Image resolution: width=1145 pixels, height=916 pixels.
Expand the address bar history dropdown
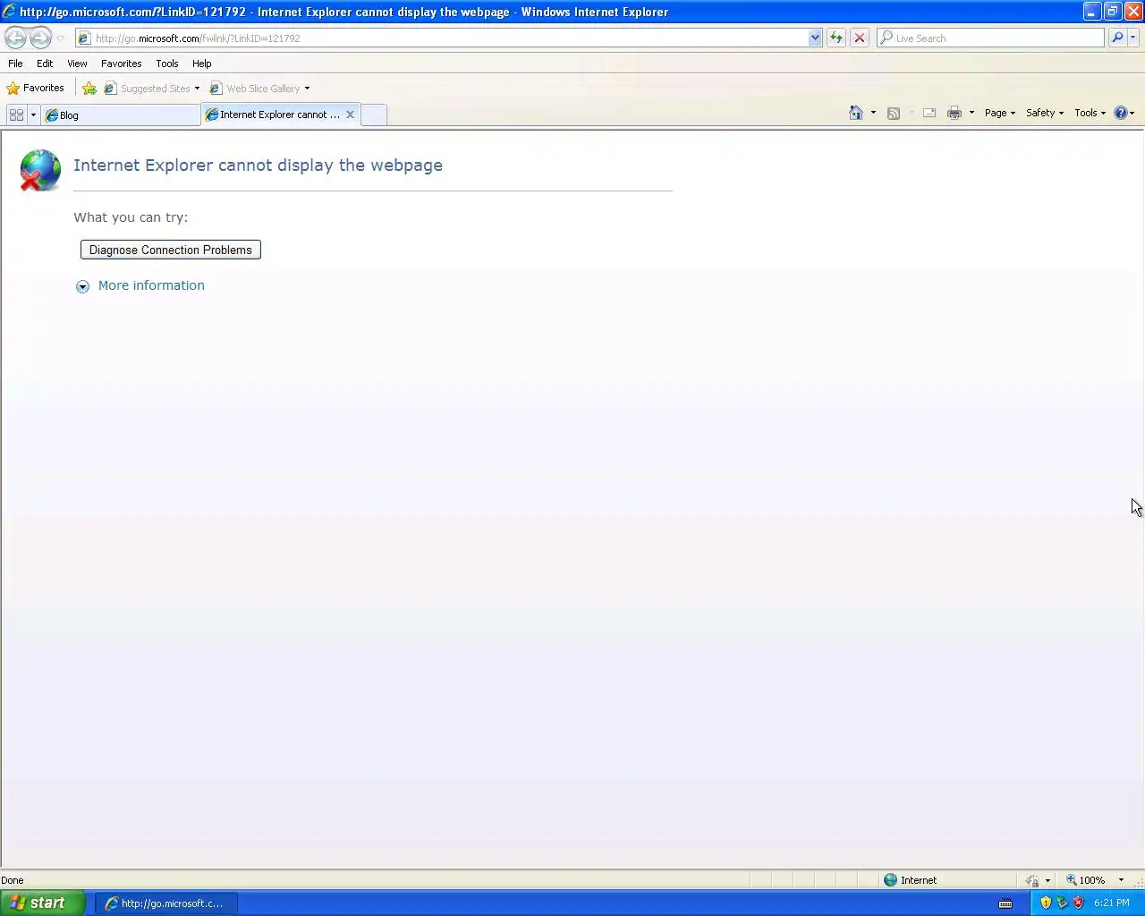coord(815,38)
